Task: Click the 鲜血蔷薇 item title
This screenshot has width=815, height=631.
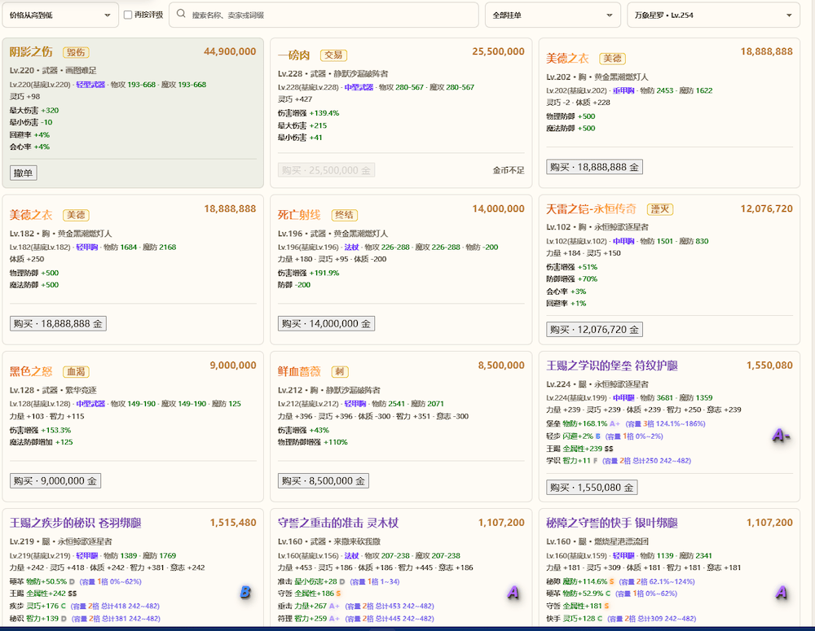Action: pyautogui.click(x=299, y=372)
